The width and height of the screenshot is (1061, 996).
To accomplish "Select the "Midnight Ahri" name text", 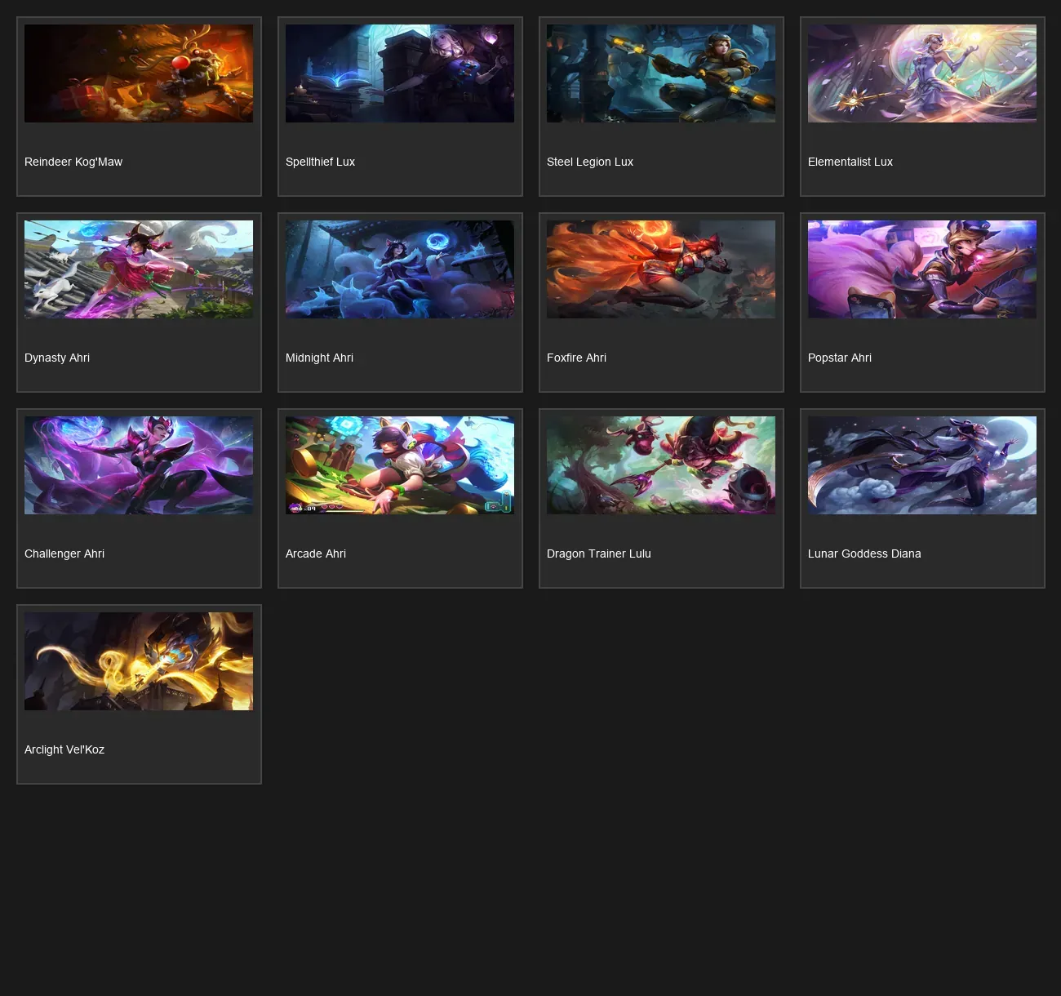I will (319, 358).
